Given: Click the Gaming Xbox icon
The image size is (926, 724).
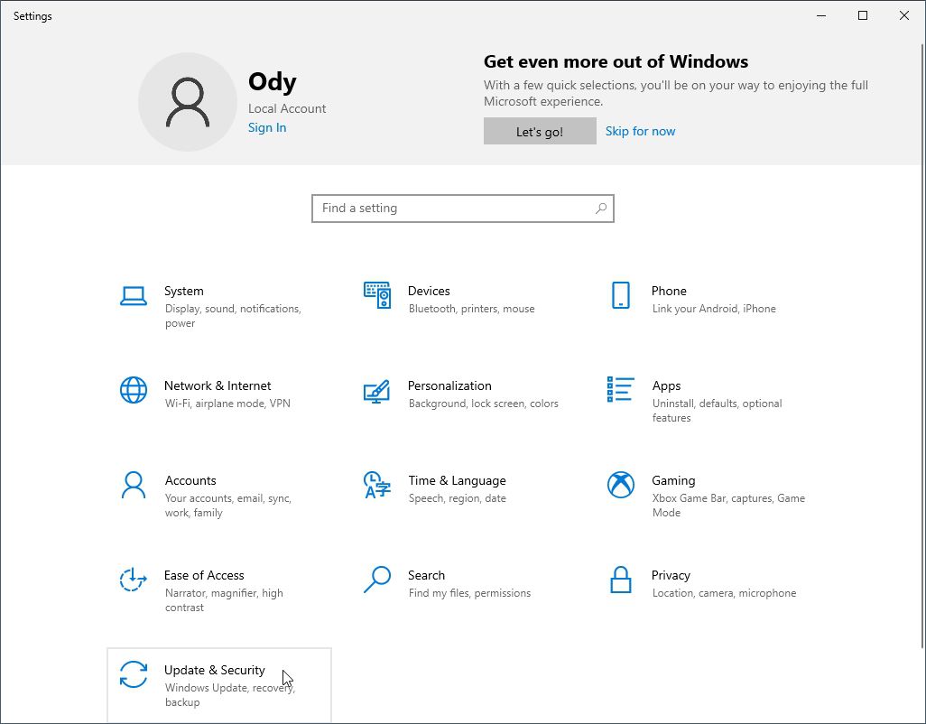Looking at the screenshot, I should [x=621, y=485].
